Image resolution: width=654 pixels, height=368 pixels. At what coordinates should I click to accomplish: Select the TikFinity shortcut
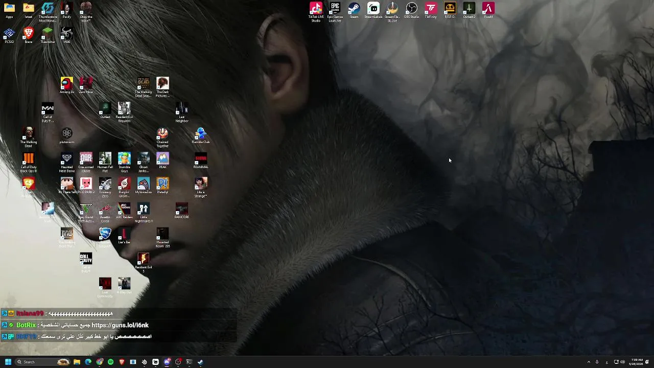(x=431, y=10)
